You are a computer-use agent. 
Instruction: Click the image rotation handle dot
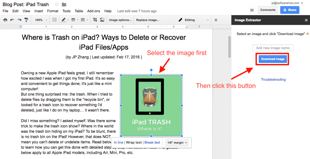[x=151, y=70]
